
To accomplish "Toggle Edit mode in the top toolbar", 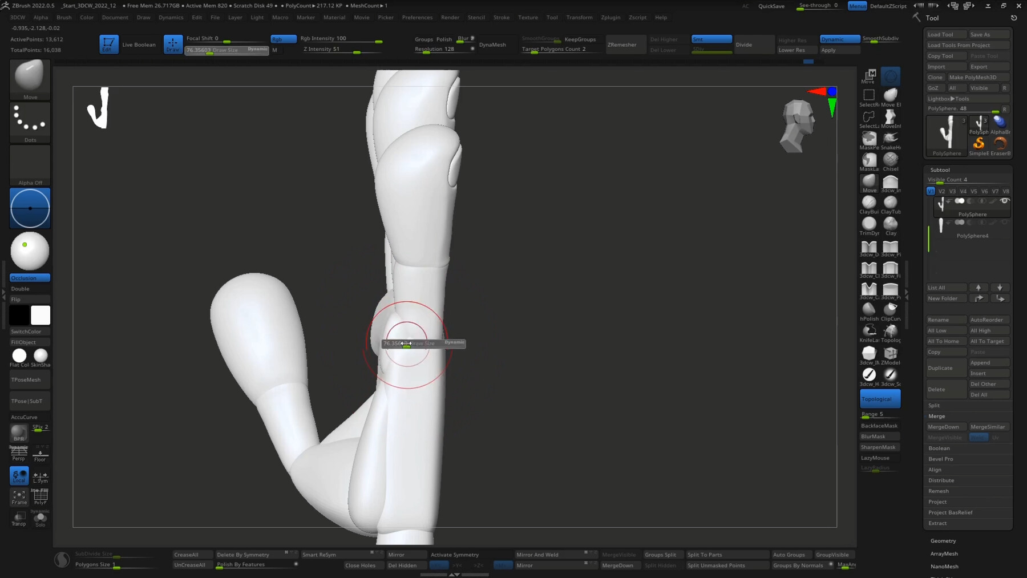I will point(108,44).
